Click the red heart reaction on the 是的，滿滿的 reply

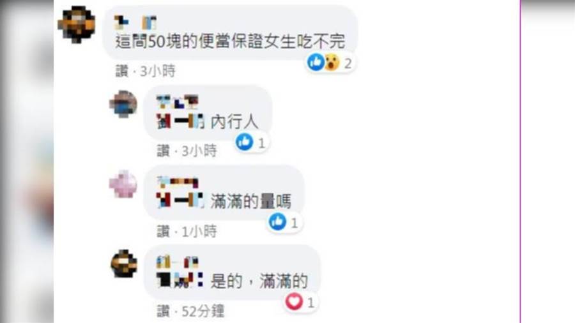294,301
